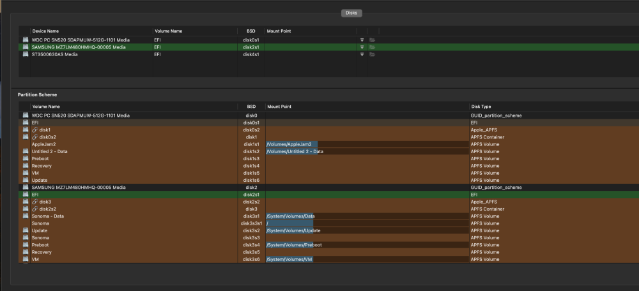The height and width of the screenshot is (291, 639).
Task: Select Sonoma - Data volume name
Action: 48,216
